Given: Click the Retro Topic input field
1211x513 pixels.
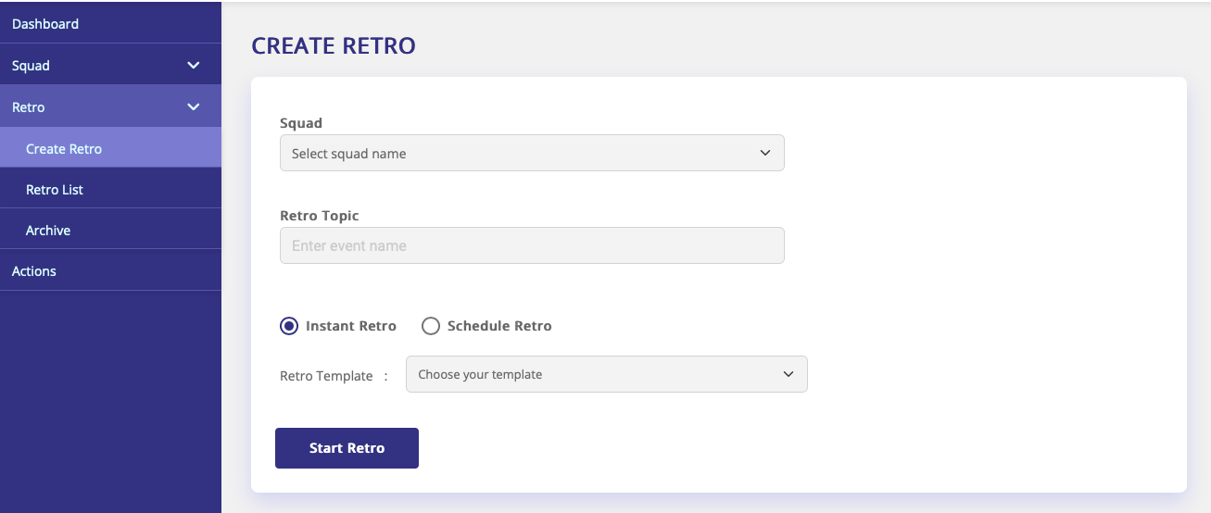Looking at the screenshot, I should pyautogui.click(x=531, y=246).
